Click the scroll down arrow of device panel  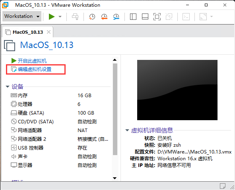point(115,178)
